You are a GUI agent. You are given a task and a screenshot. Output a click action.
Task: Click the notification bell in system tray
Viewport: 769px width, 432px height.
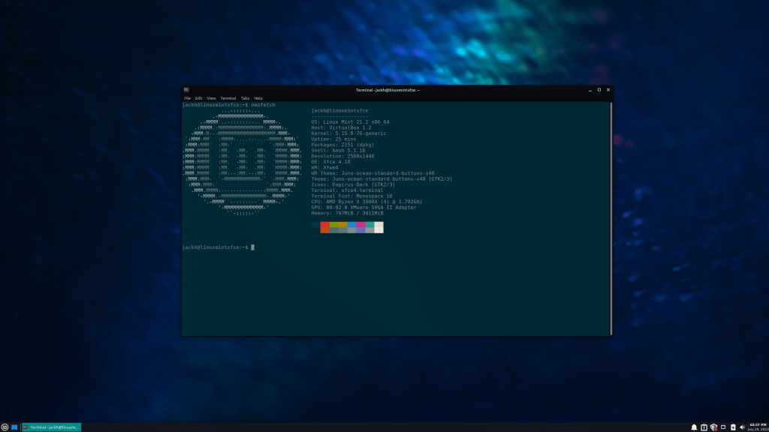pos(694,427)
